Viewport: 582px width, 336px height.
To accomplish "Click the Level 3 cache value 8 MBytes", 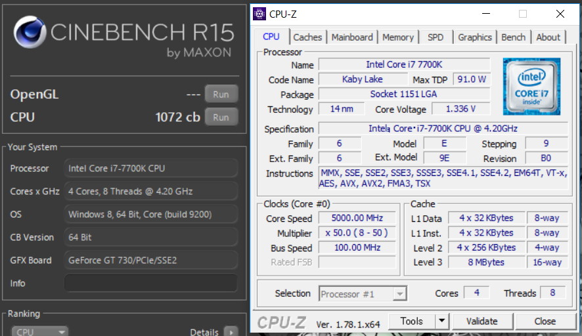I will tap(486, 262).
